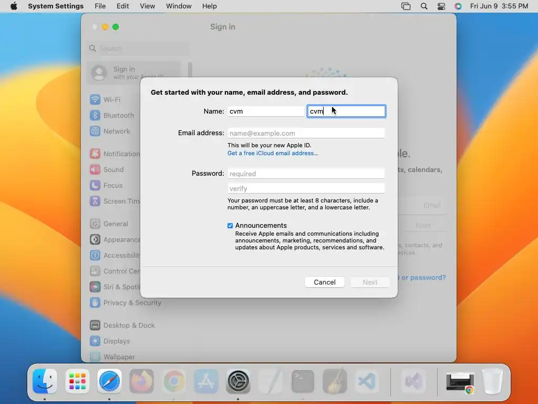The width and height of the screenshot is (538, 404).
Task: Select the Sound sidebar icon
Action: click(95, 170)
